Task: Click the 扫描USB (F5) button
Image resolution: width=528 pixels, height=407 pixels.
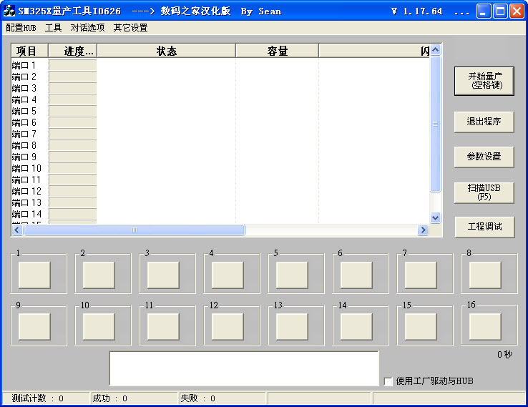Action: (484, 192)
